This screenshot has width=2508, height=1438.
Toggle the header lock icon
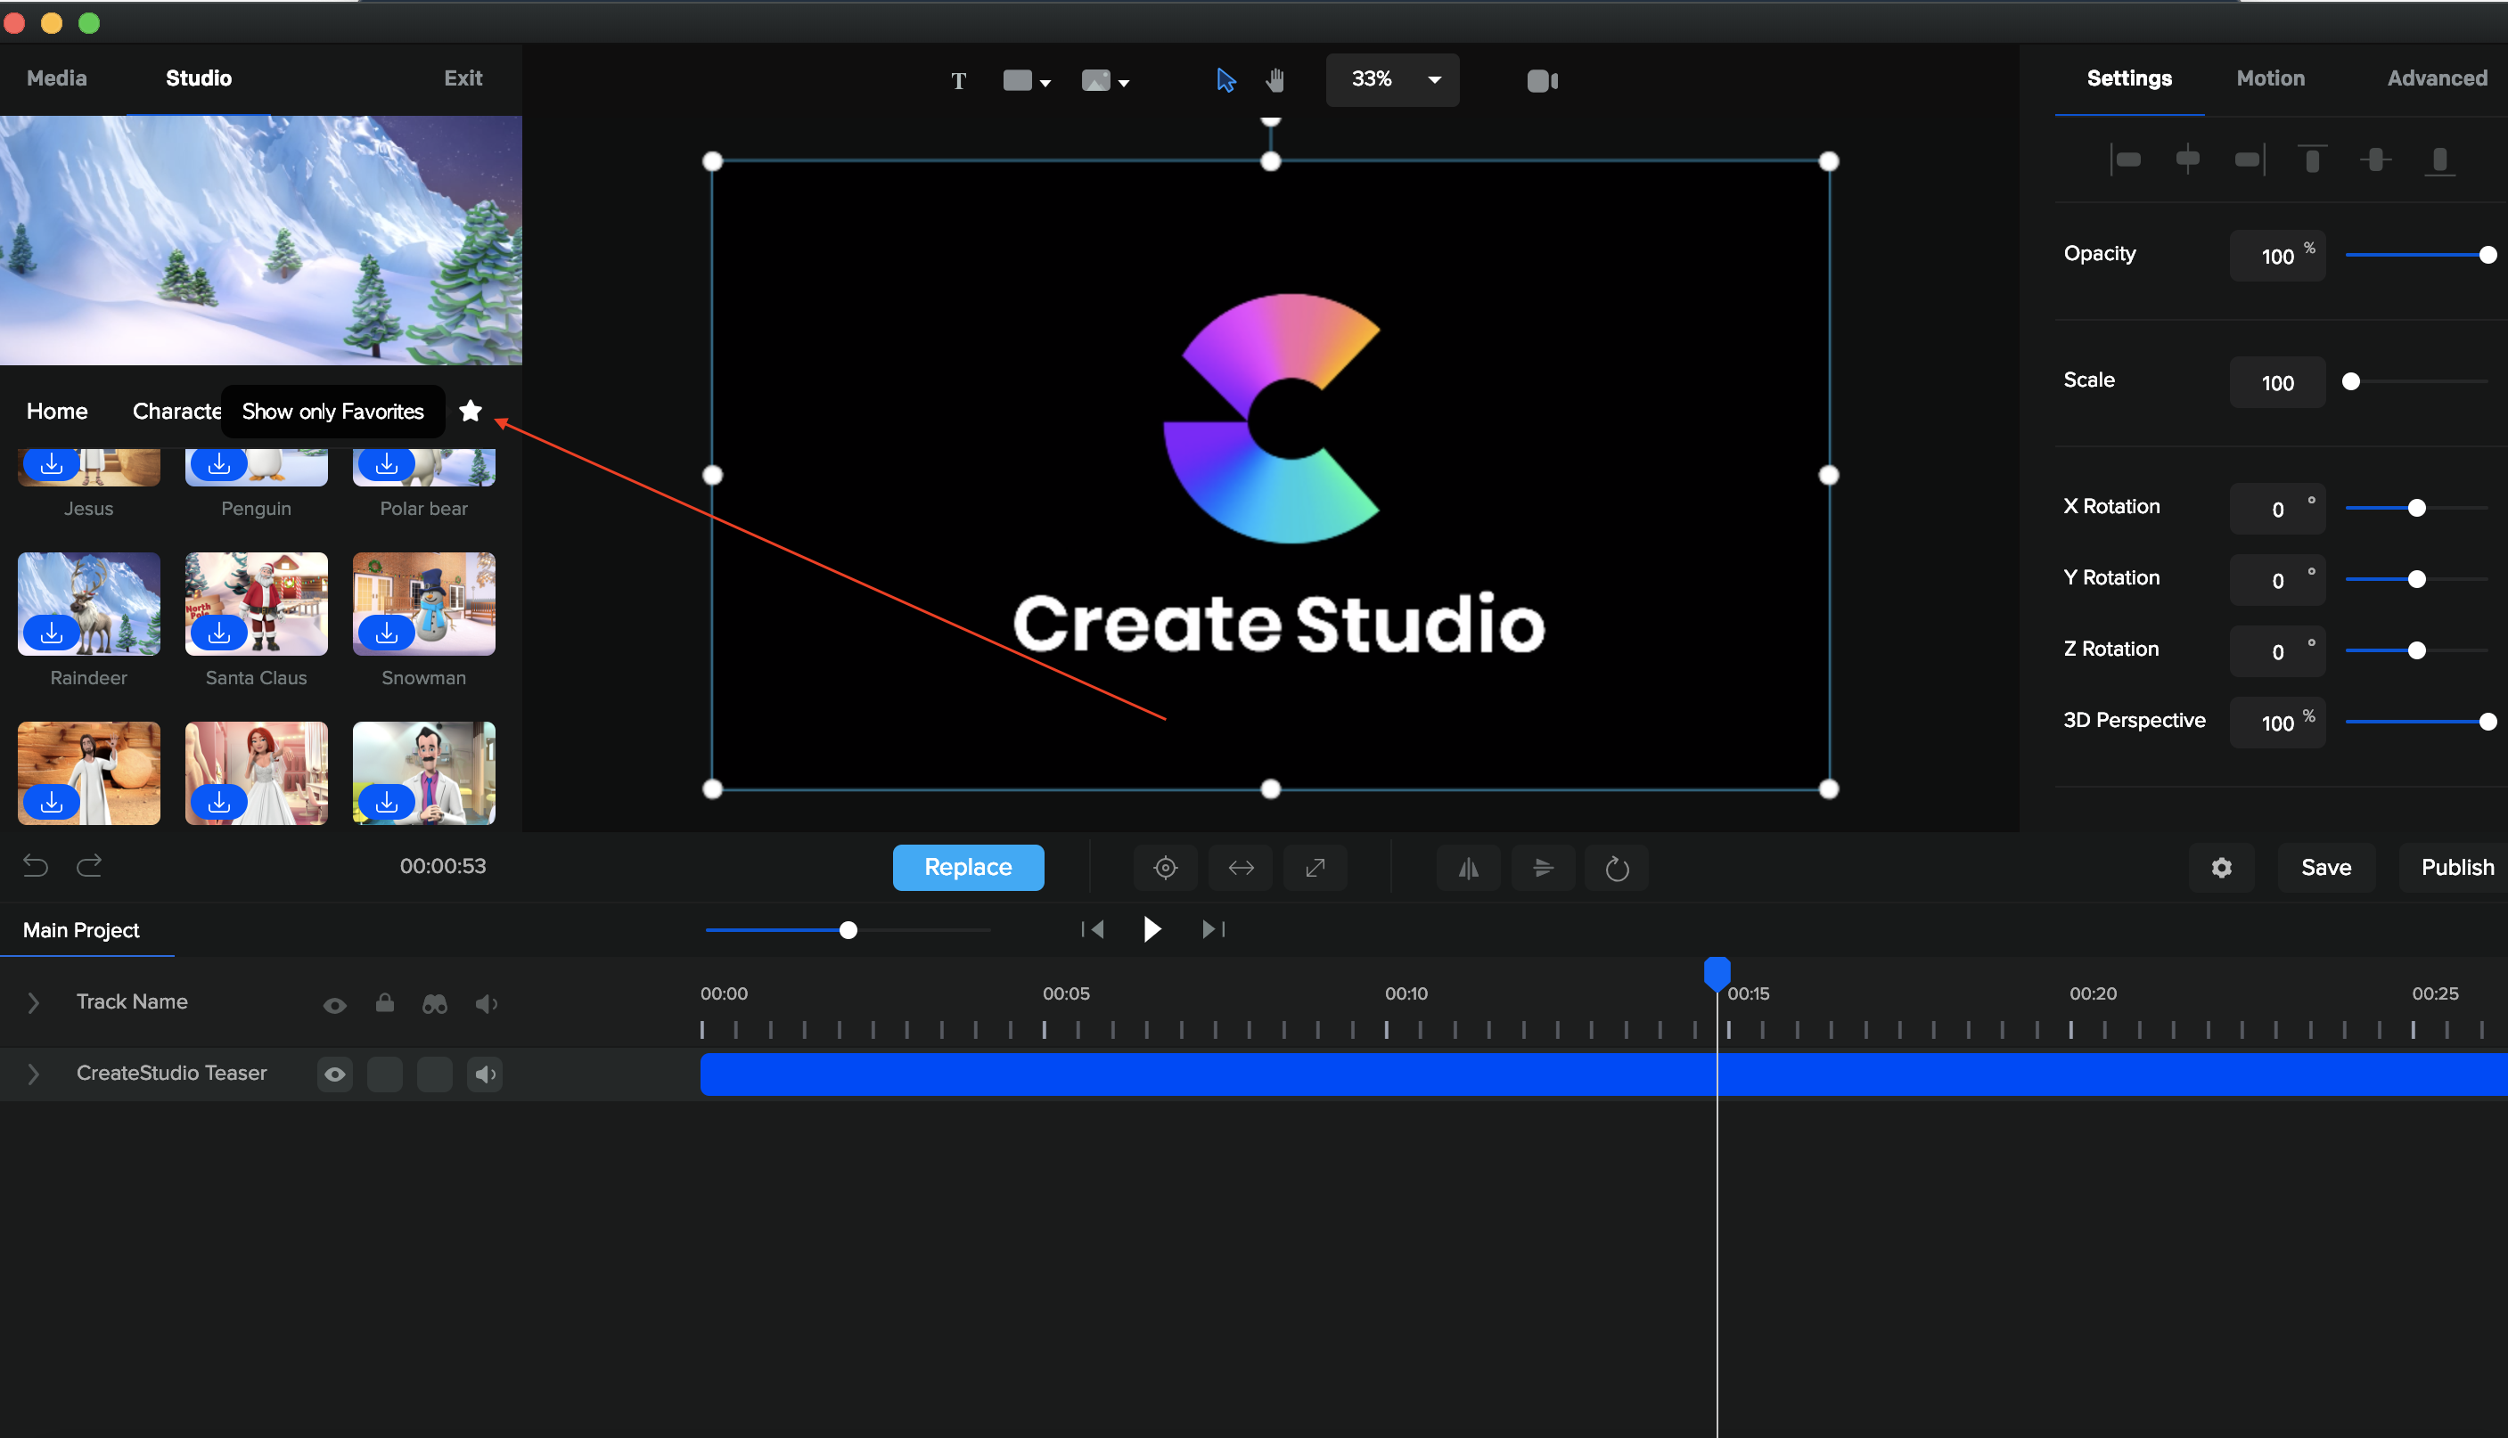click(x=384, y=1002)
